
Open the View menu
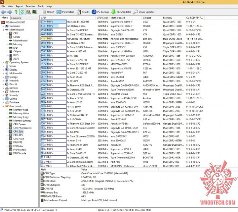point(10,6)
